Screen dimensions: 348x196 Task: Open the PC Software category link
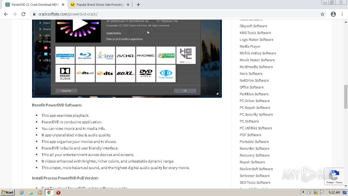249,121
